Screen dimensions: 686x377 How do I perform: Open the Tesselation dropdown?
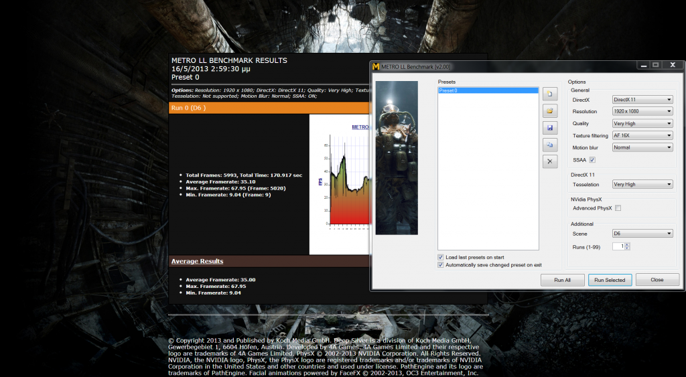pos(642,185)
